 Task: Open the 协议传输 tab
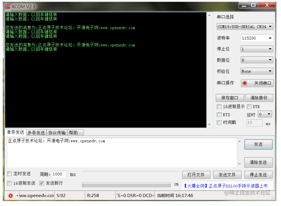click(x=57, y=133)
